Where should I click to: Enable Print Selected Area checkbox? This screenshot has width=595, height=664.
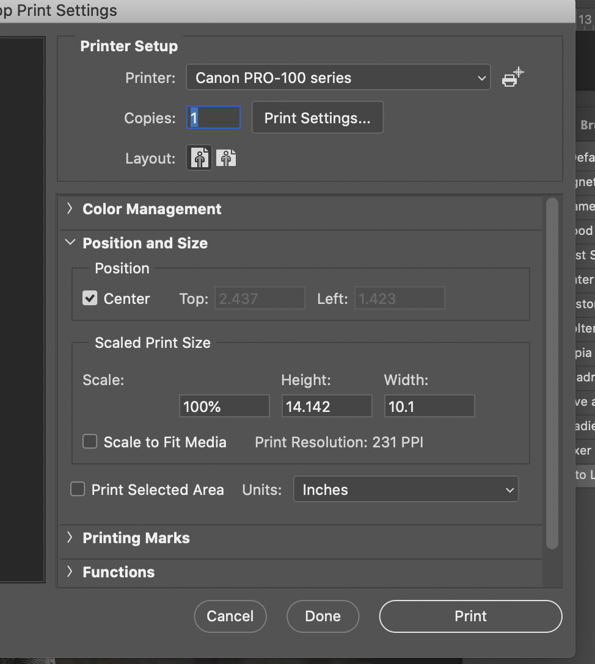click(x=78, y=489)
